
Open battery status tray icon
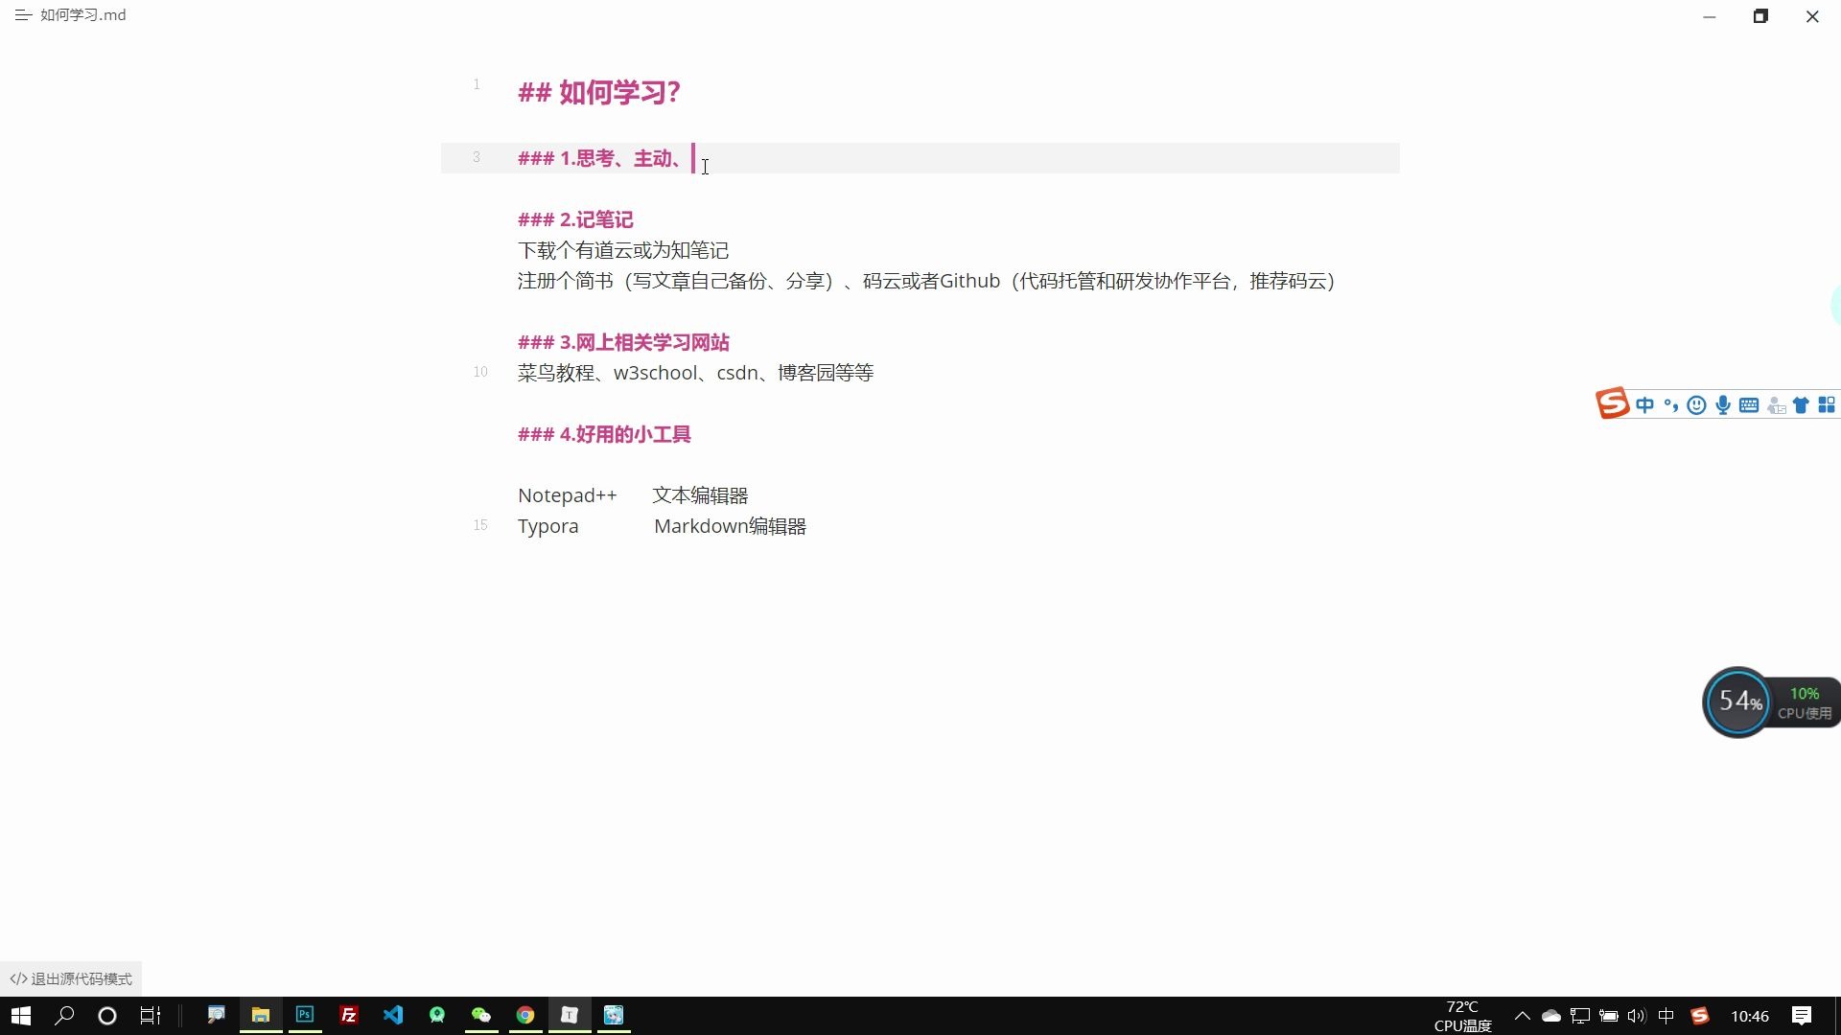[1609, 1016]
